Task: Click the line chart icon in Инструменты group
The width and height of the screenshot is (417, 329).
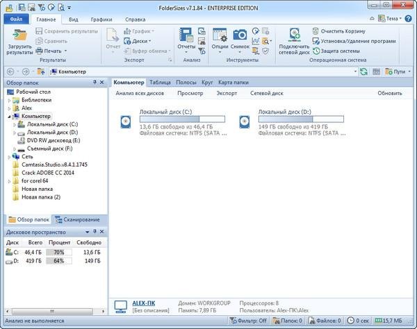Action: pyautogui.click(x=255, y=41)
